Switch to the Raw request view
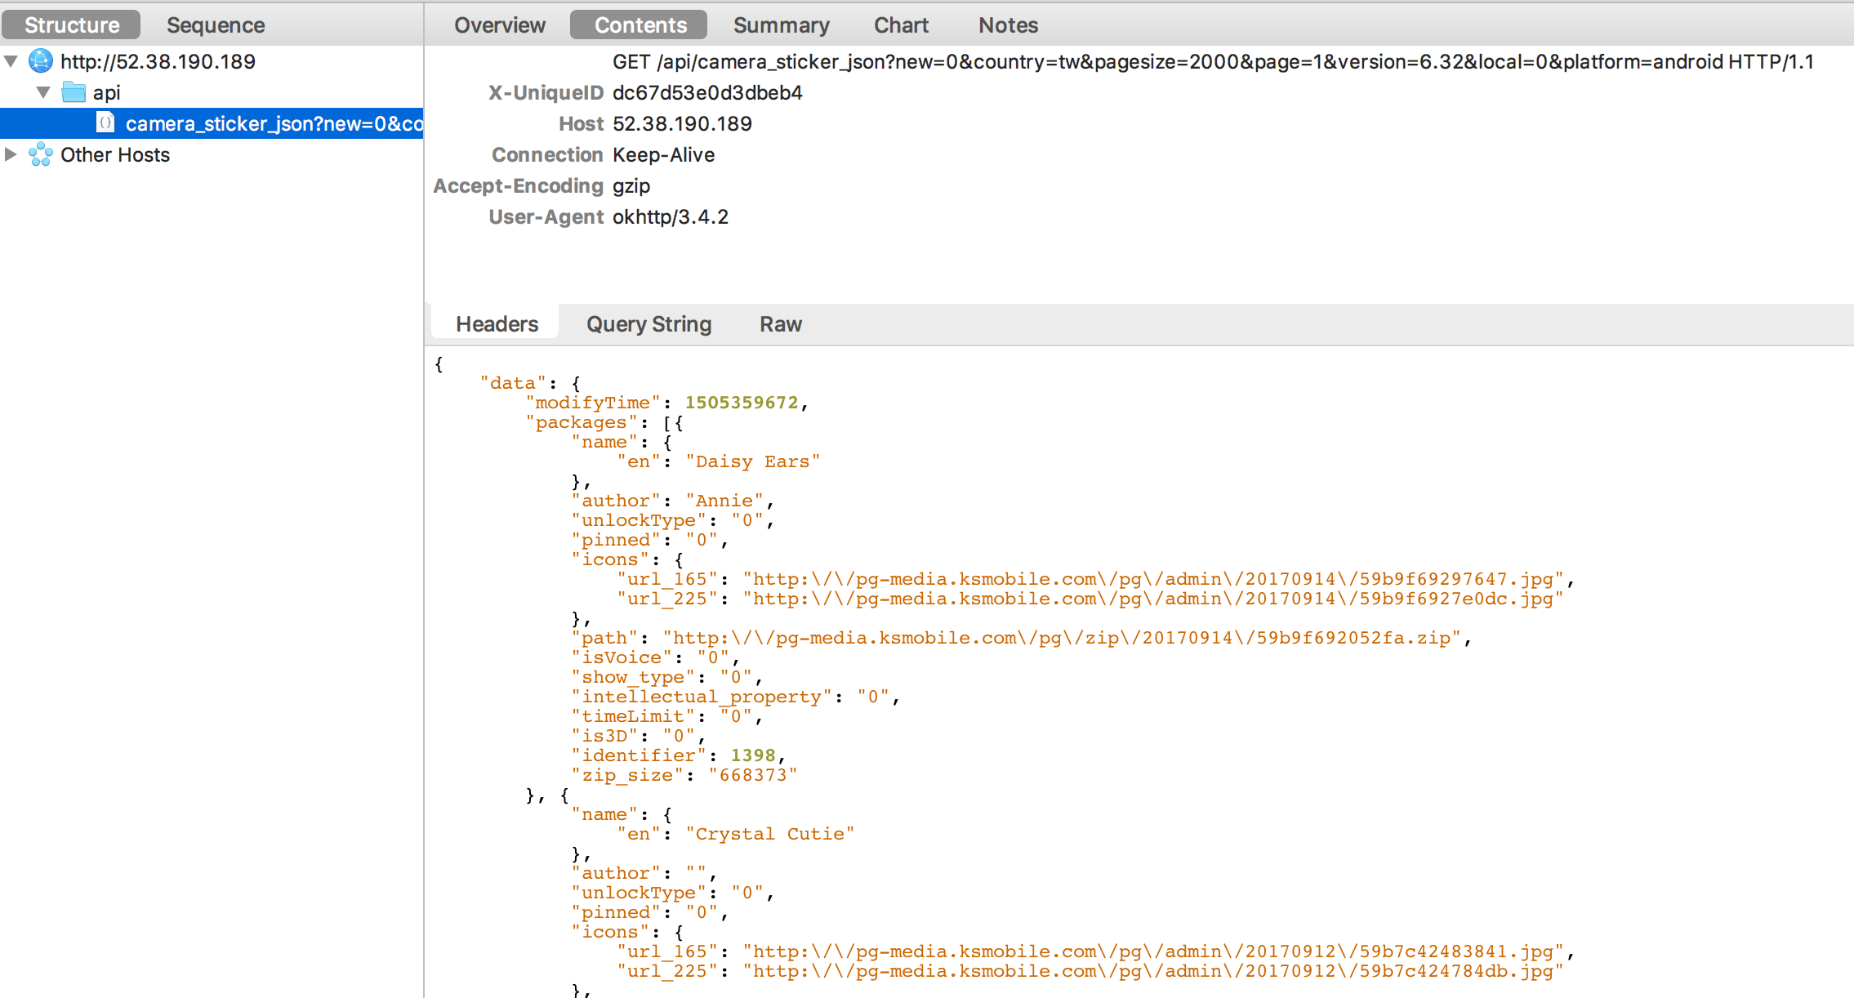 pos(780,324)
